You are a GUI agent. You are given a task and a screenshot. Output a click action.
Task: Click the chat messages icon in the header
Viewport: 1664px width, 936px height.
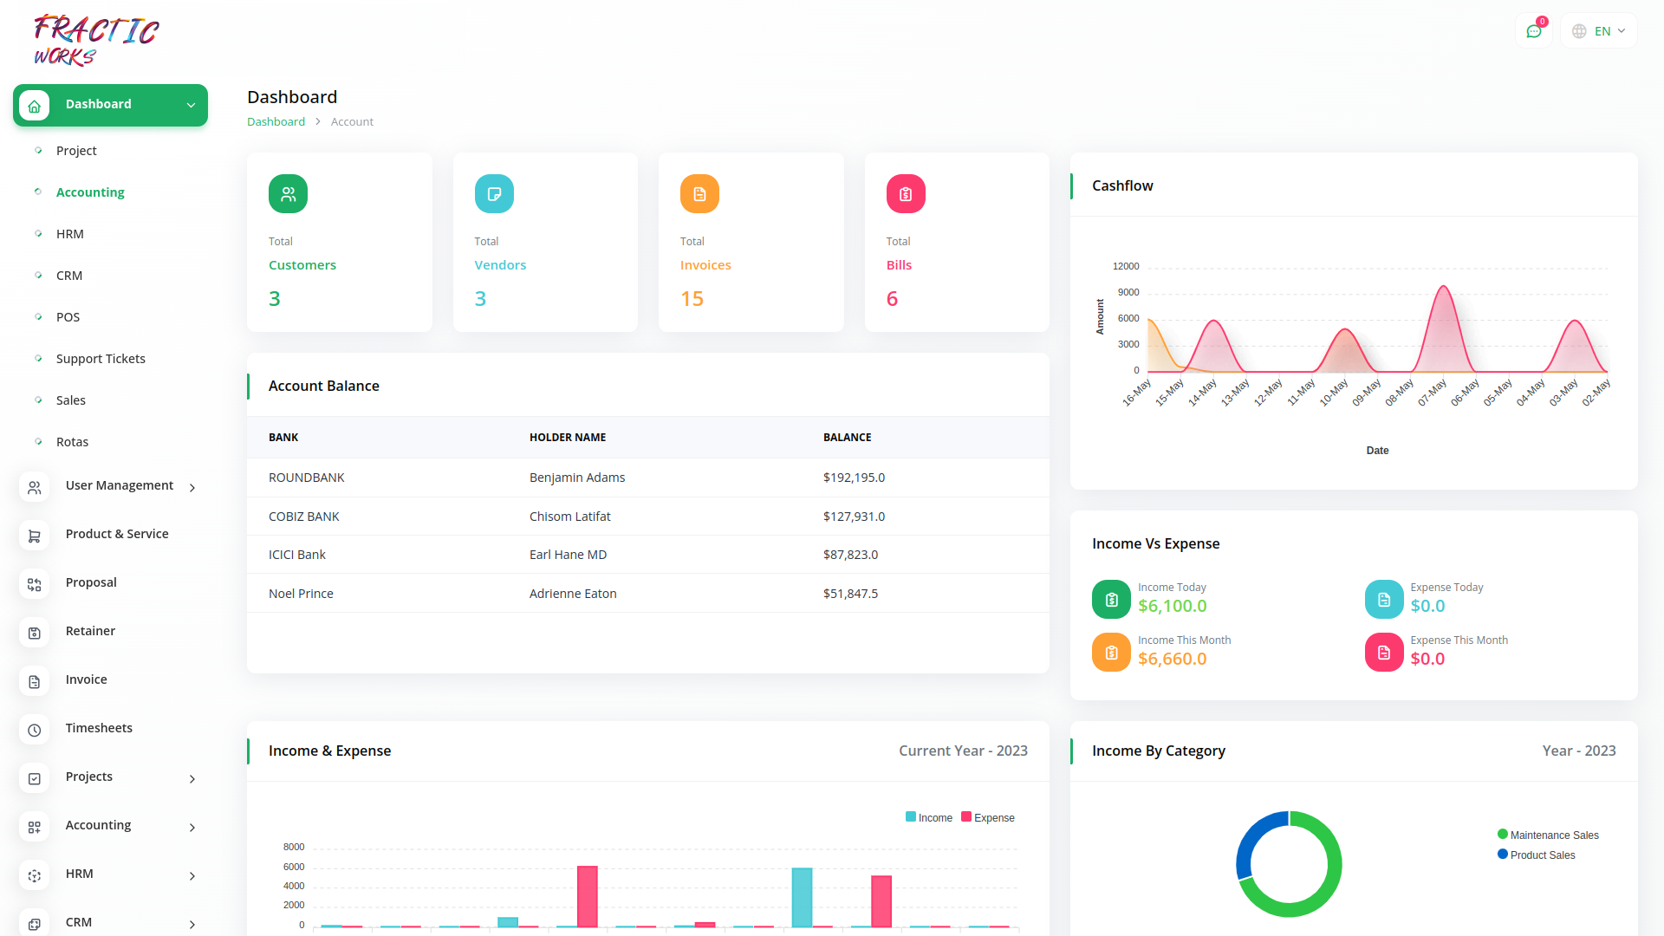click(x=1534, y=30)
